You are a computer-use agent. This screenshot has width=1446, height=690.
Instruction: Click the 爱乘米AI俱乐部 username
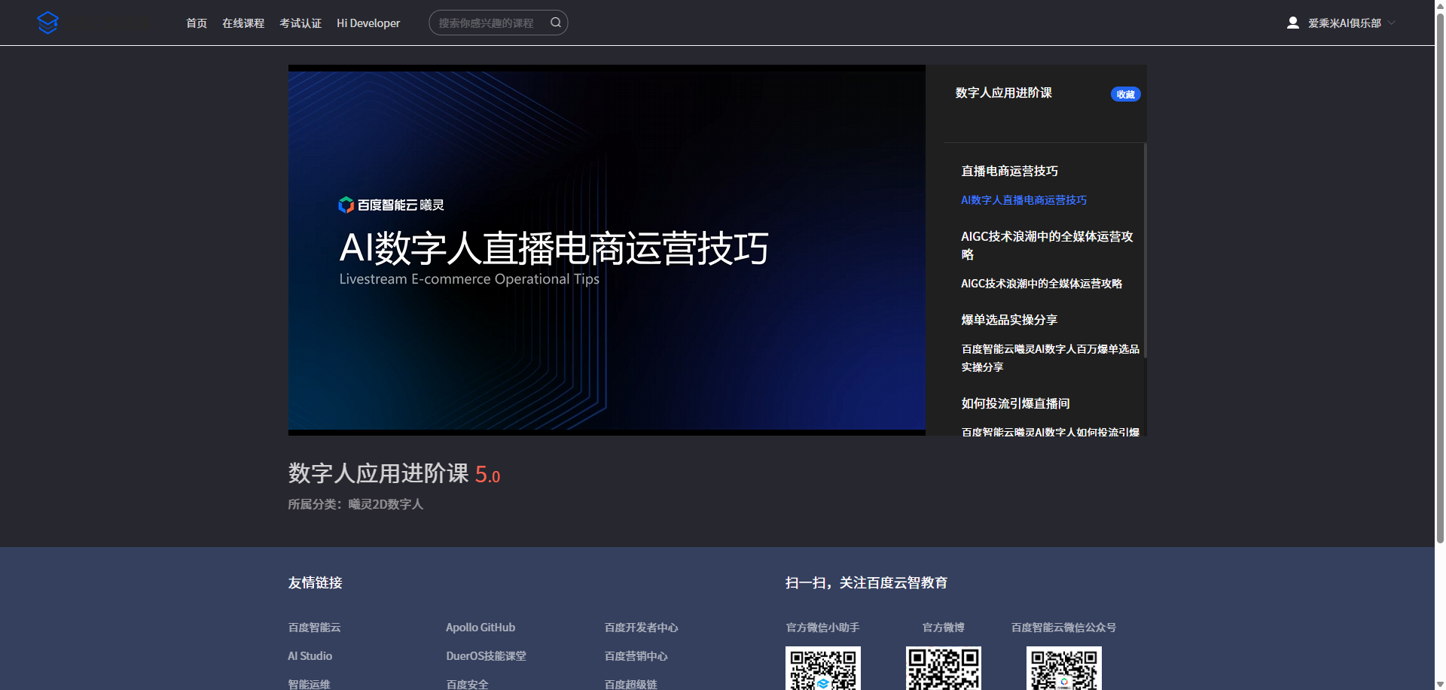click(1344, 23)
